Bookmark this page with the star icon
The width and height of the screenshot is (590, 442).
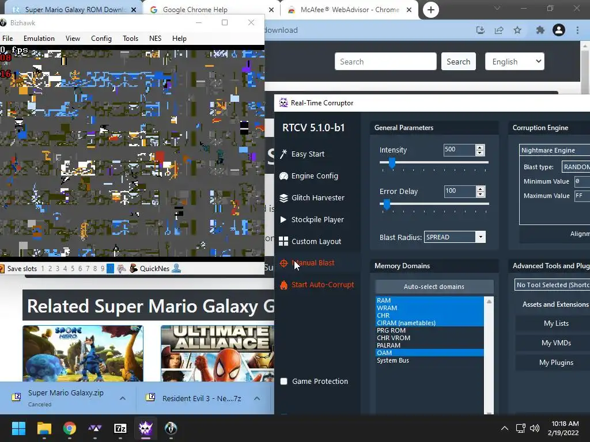click(x=517, y=30)
